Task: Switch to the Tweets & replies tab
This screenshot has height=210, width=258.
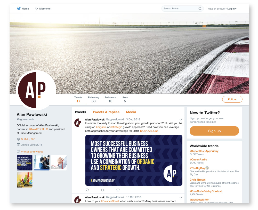Action: tap(106, 112)
